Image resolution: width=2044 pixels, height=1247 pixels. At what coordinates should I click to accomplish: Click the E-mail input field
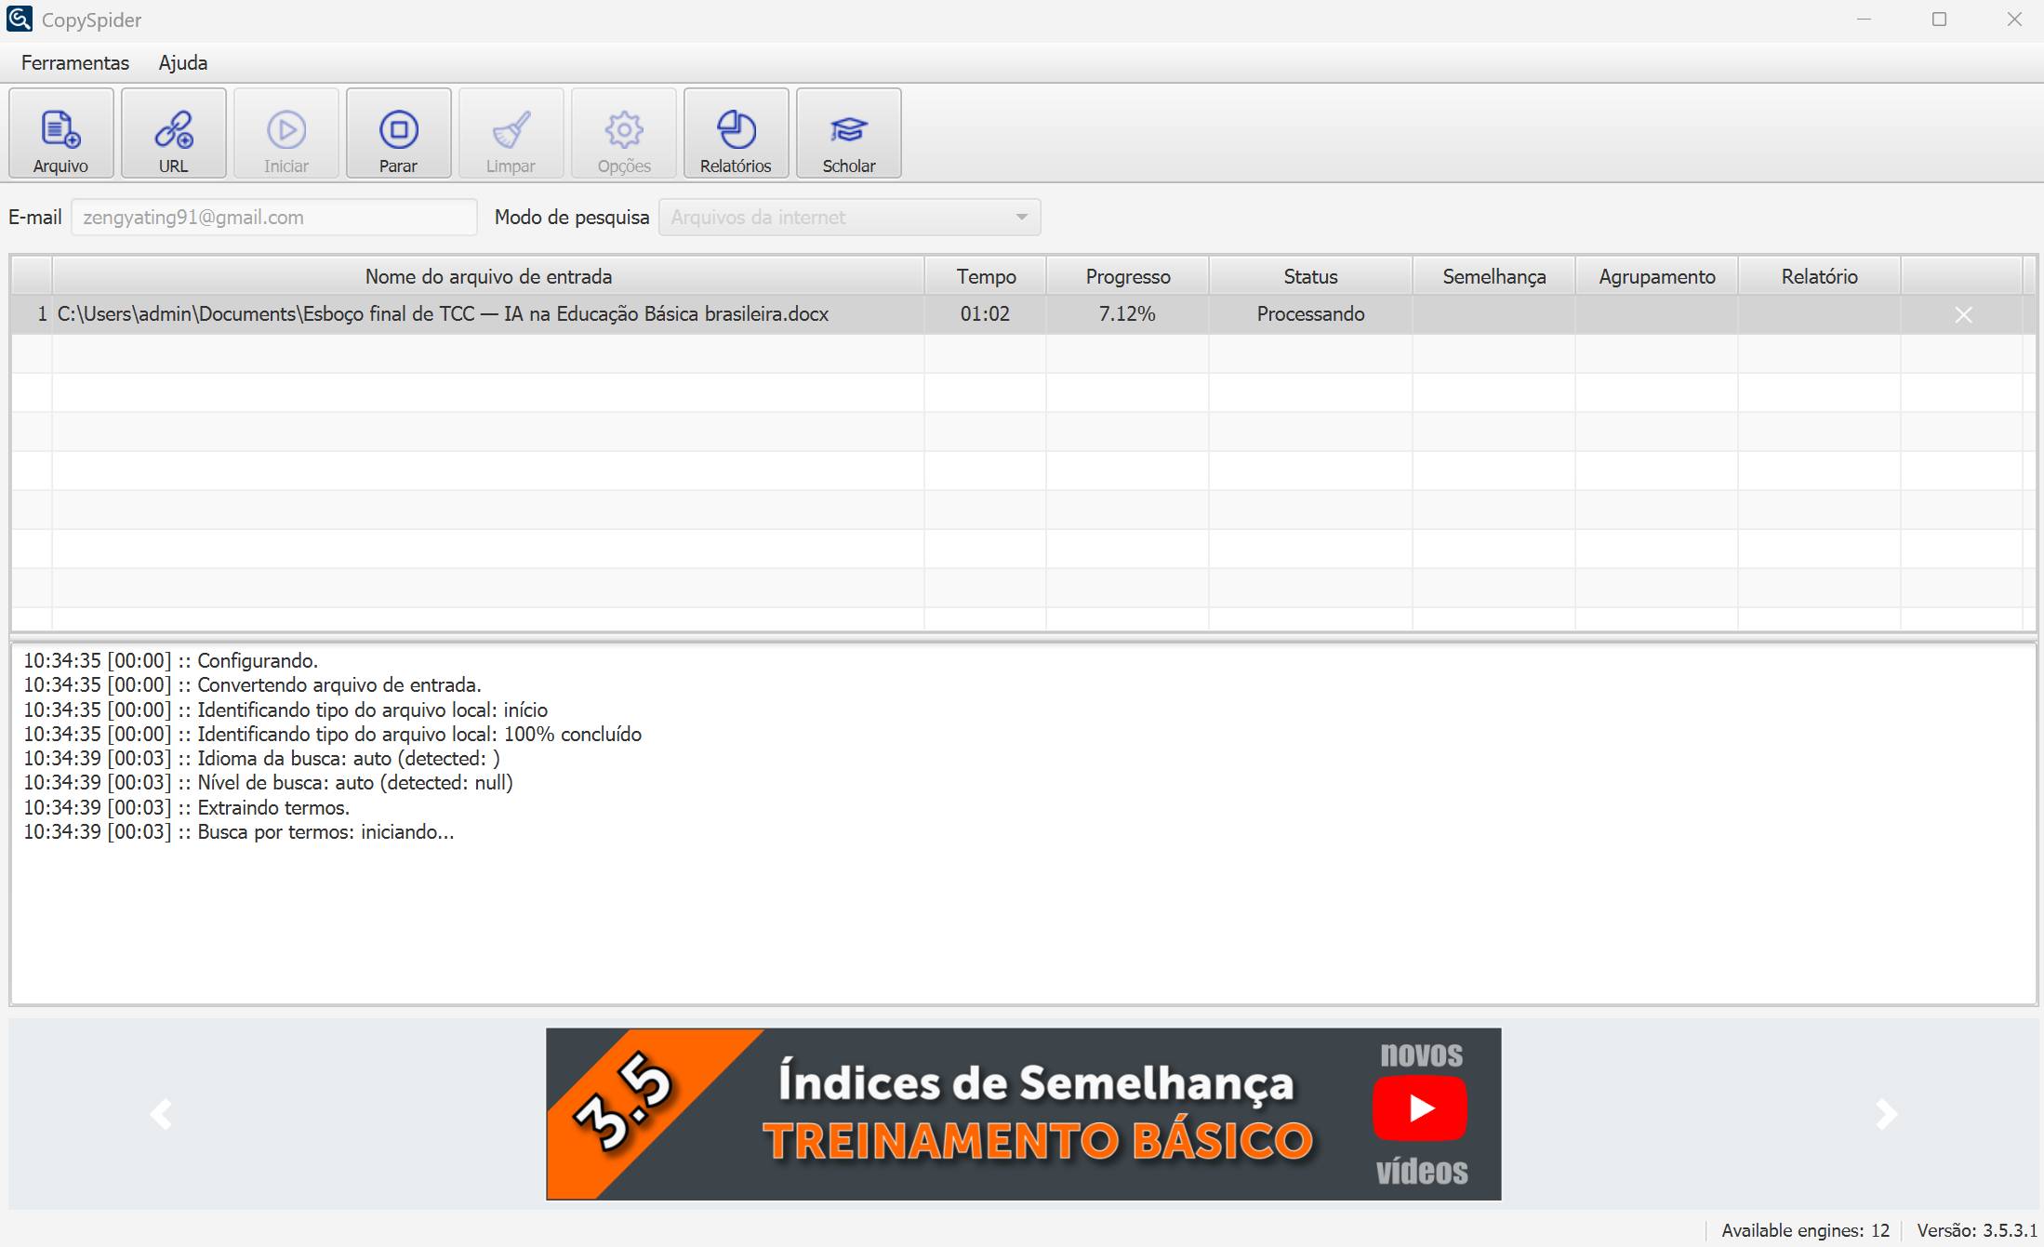tap(274, 217)
